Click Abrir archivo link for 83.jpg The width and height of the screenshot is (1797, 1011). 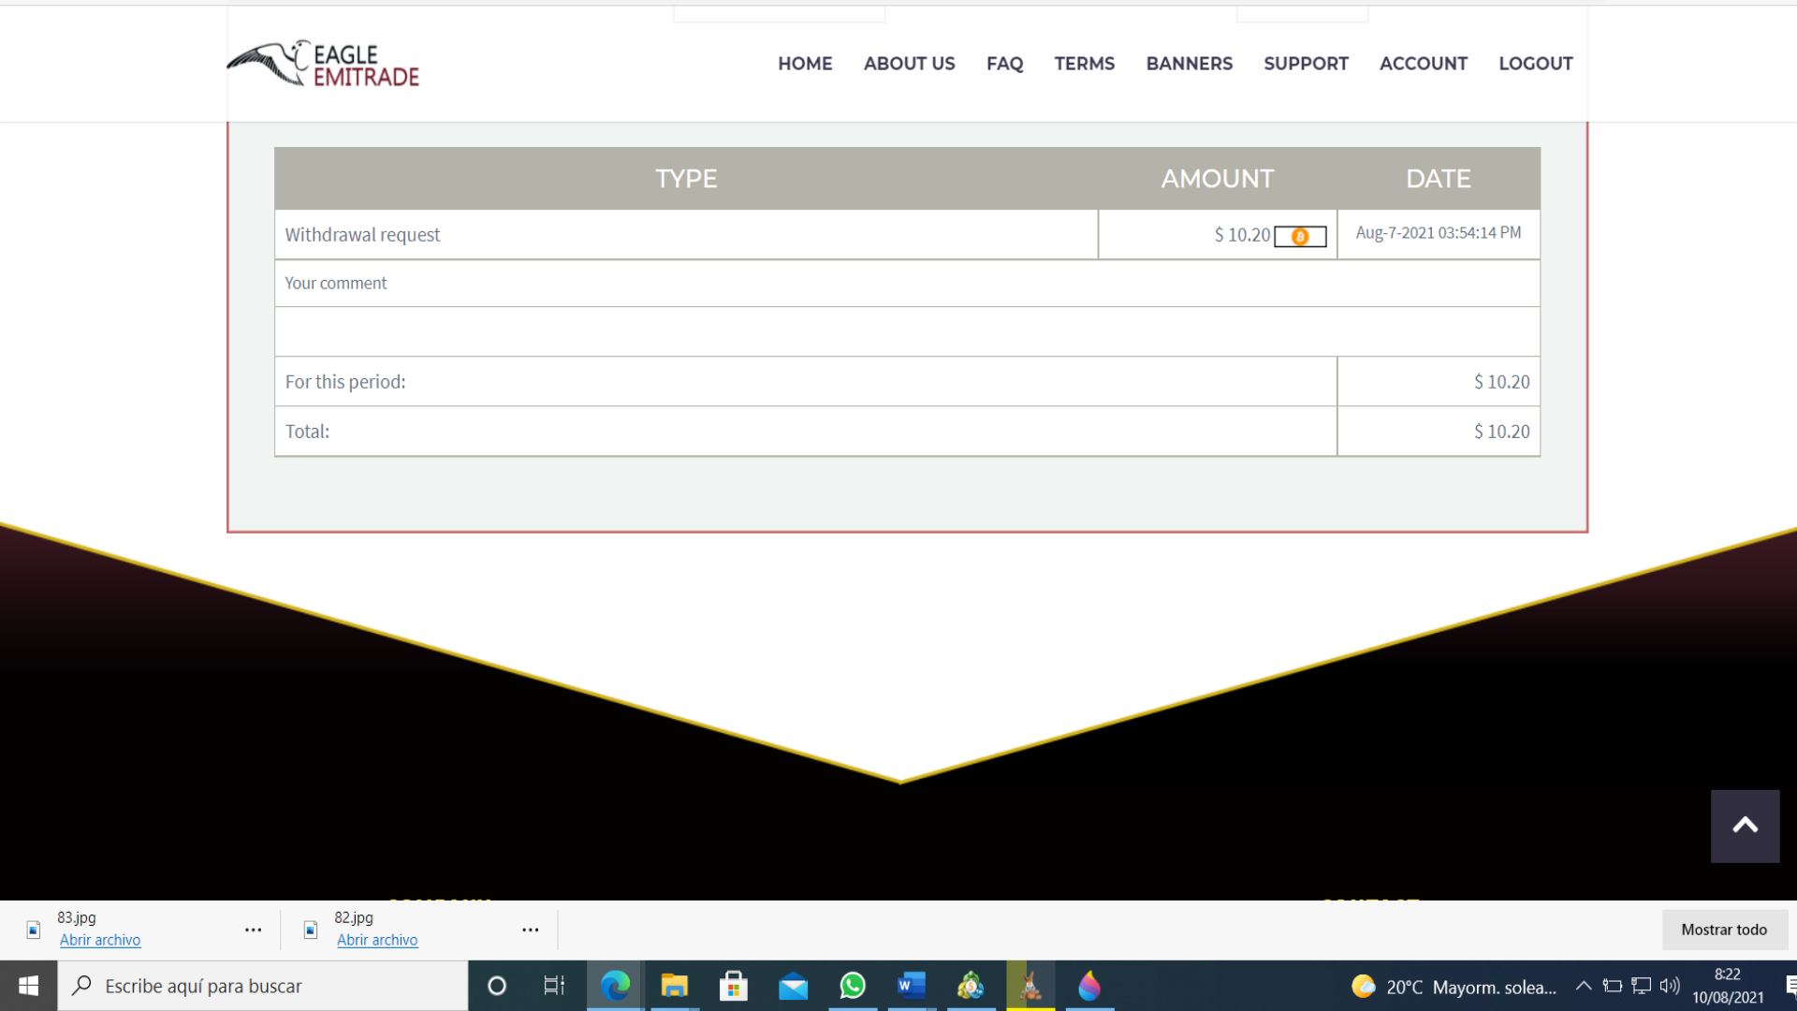pyautogui.click(x=100, y=940)
